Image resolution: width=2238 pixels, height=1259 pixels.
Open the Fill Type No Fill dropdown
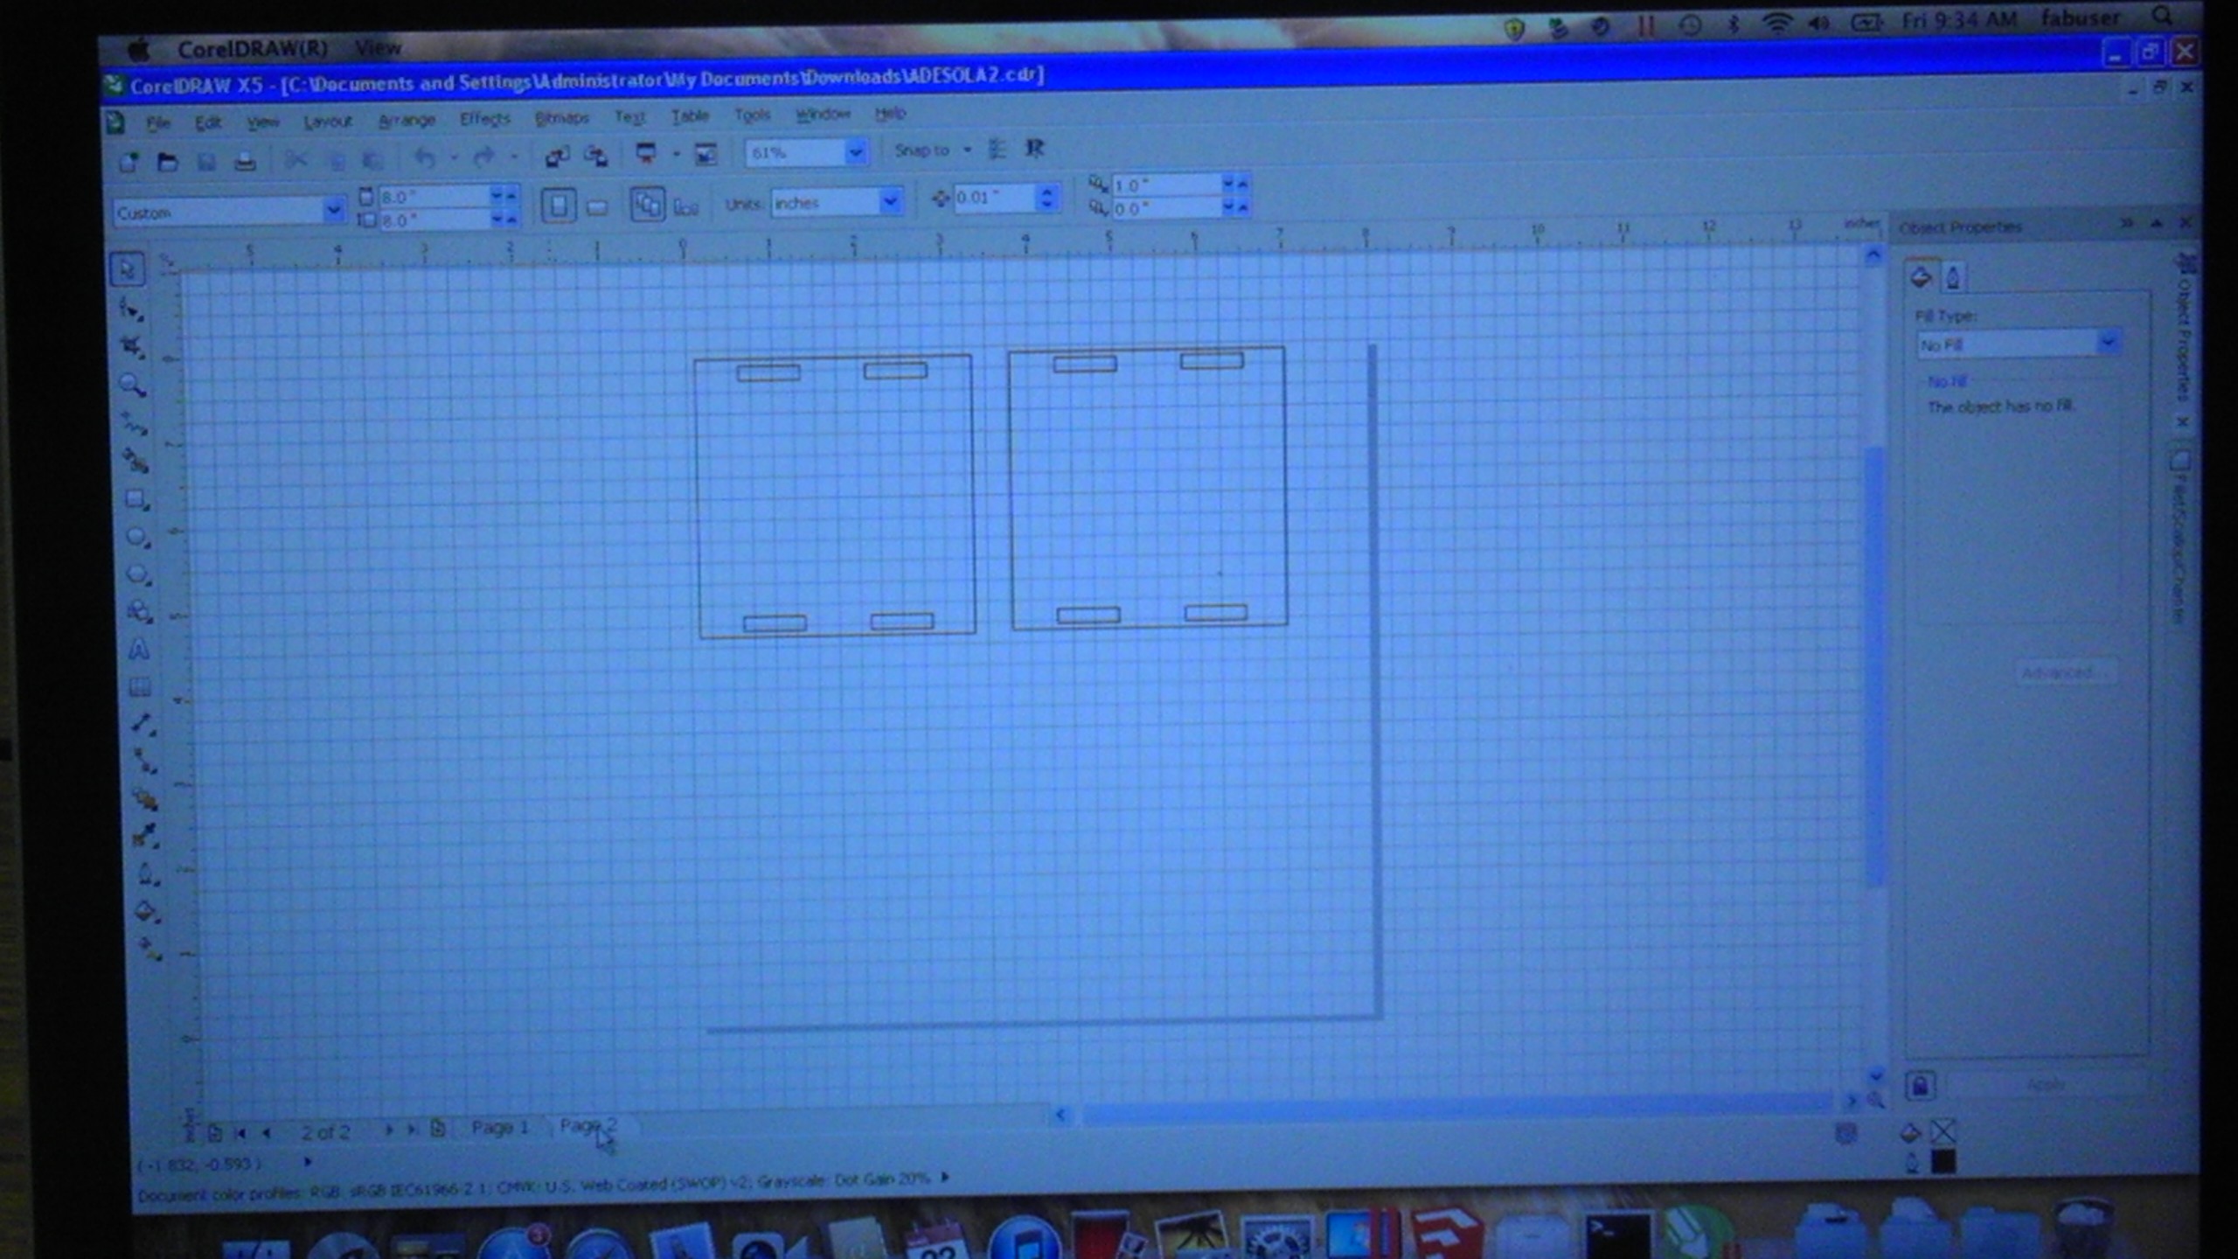tap(2108, 343)
